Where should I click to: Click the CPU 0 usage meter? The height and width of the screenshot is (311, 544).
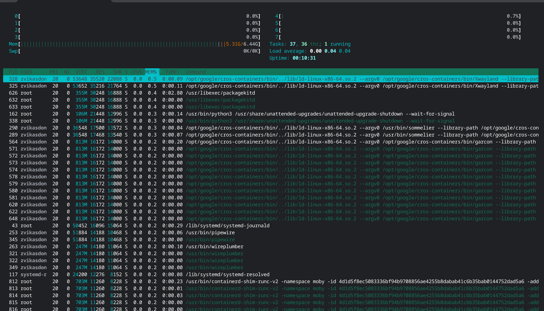[137, 16]
